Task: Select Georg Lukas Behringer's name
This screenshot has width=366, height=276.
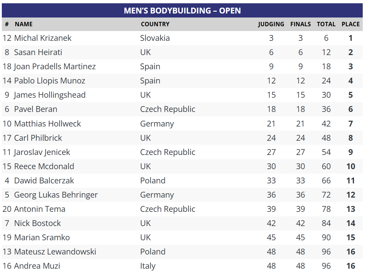Action: click(x=56, y=195)
